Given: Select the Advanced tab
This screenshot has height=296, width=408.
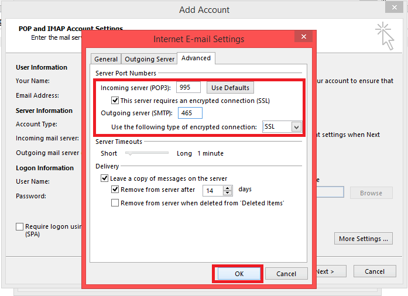Looking at the screenshot, I should [196, 58].
